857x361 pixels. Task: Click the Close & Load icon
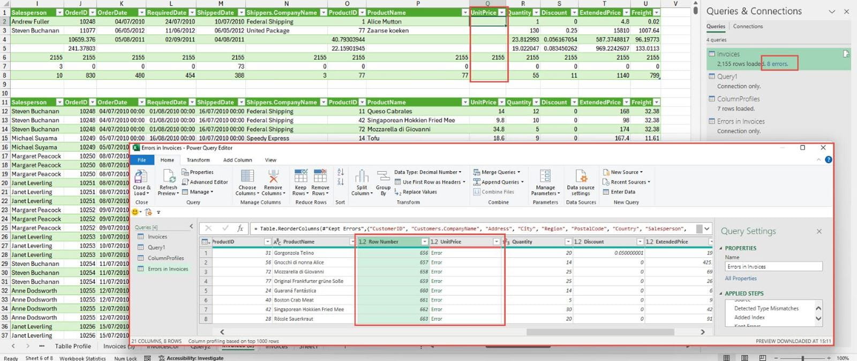pyautogui.click(x=141, y=177)
